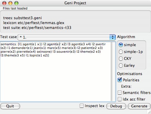Viewport: 151px width, 114px height.
Task: Switch algorithm to Earley
Action: pos(121,66)
